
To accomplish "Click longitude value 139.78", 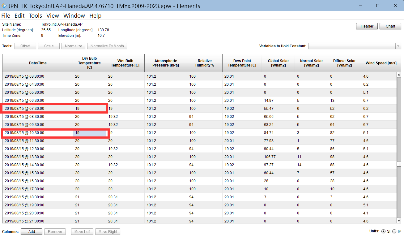I will click(x=103, y=30).
